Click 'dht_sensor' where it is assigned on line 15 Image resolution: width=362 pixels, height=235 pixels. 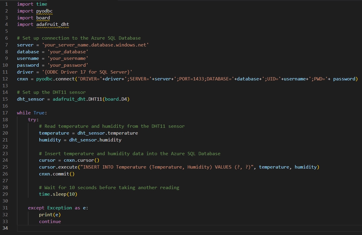pos(31,99)
